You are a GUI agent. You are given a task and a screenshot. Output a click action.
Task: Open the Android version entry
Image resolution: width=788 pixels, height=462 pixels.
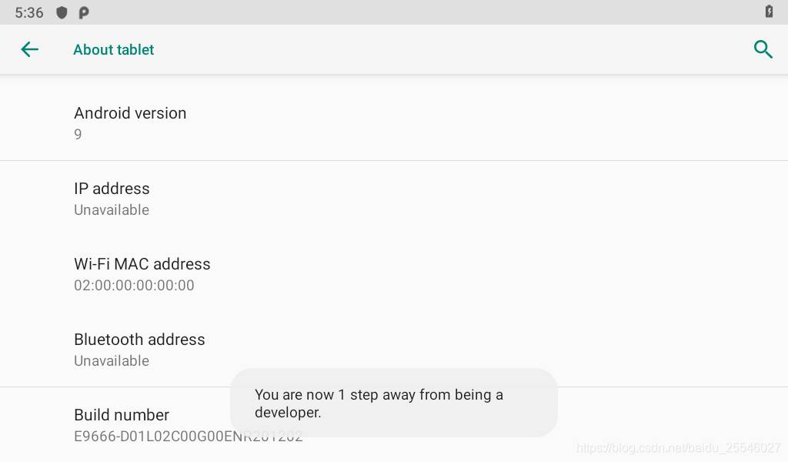click(394, 123)
